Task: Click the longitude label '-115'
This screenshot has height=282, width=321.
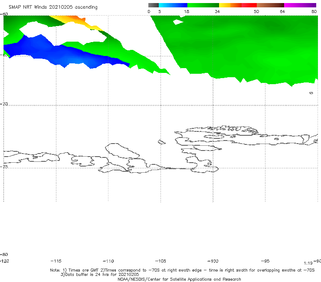Action: pos(56,261)
